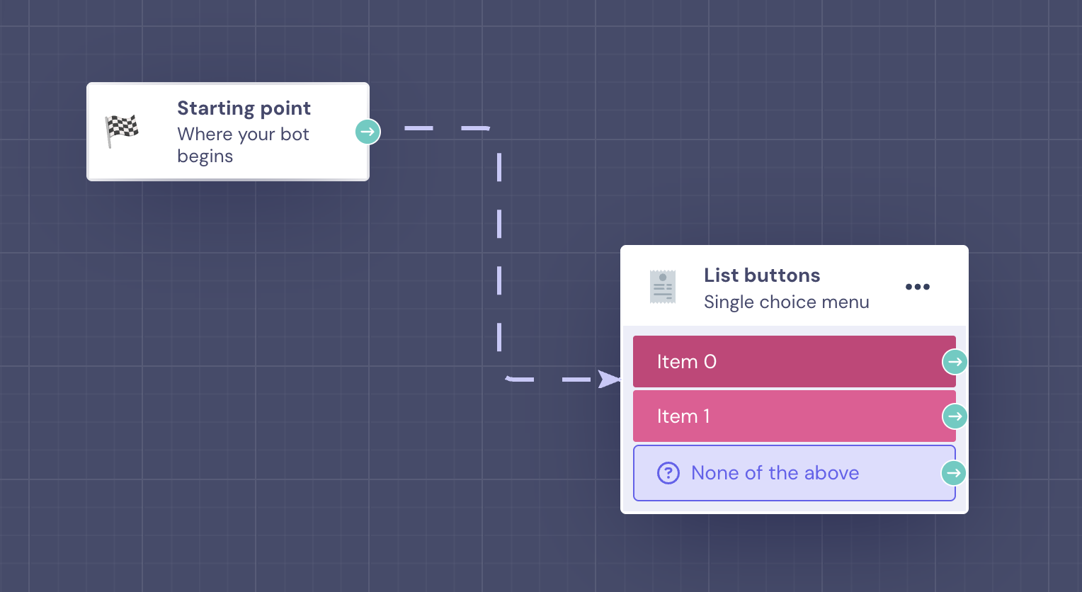The image size is (1082, 592).
Task: Open the List buttons three-dot menu
Action: [x=917, y=287]
